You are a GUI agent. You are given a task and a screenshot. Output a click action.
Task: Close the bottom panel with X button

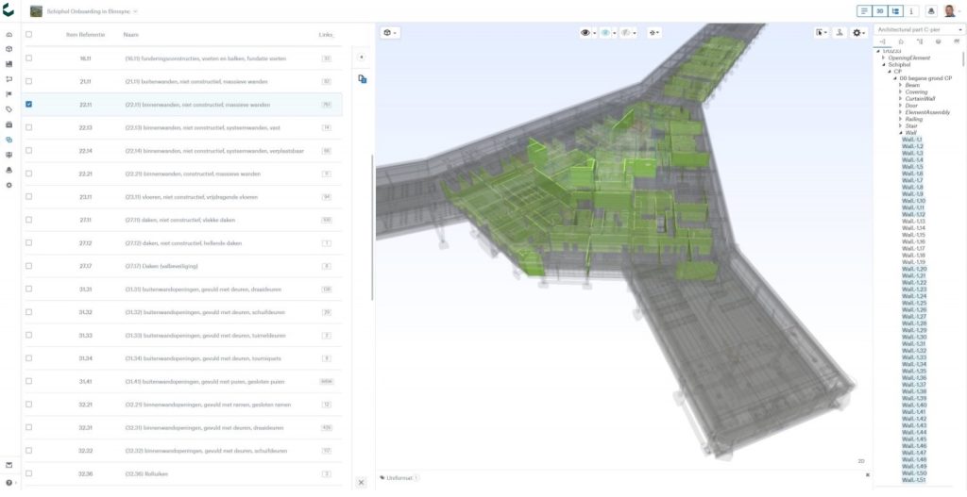(362, 483)
